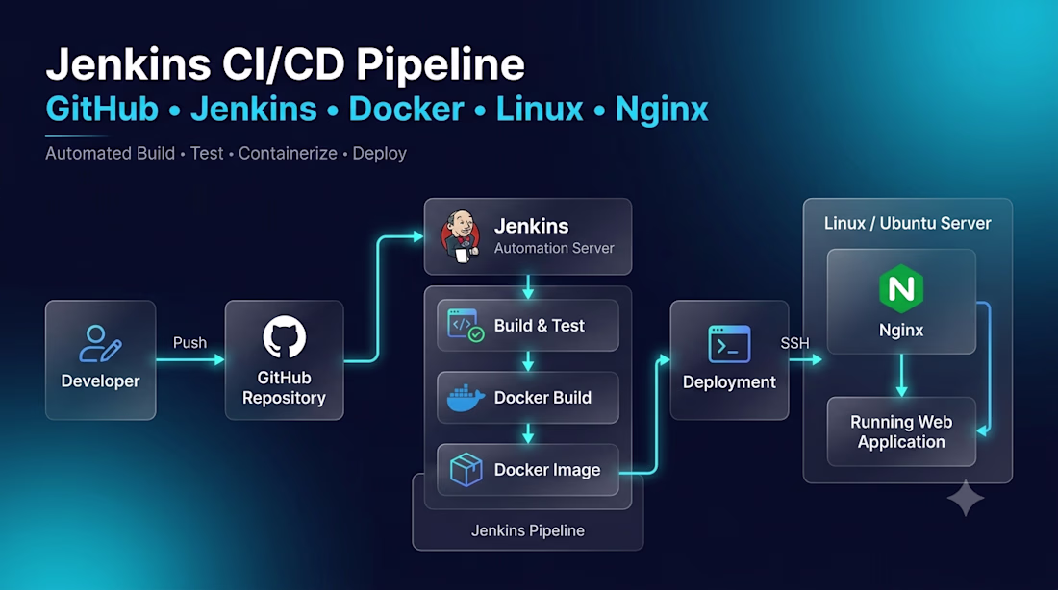This screenshot has width=1058, height=590.
Task: Click "Linux" in the blue subtitle line
Action: (540, 110)
